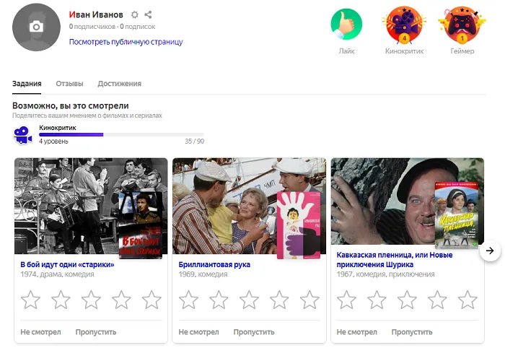This screenshot has height=348, width=505.
Task: Rate «В бой идут одни старики» five stars
Action: pos(151,300)
